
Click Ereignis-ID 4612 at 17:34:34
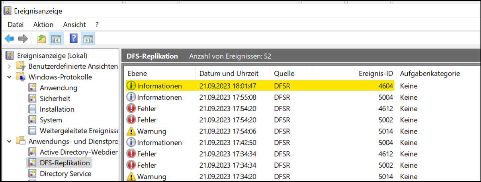point(385,154)
